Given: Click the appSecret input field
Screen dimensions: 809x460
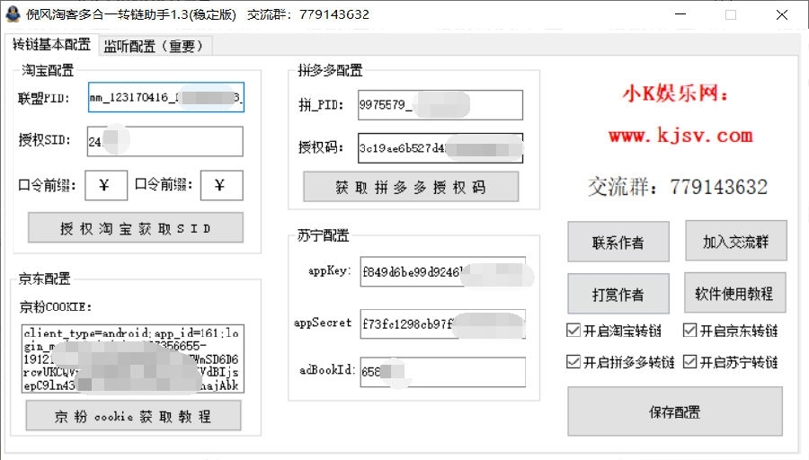Looking at the screenshot, I should 442,323.
